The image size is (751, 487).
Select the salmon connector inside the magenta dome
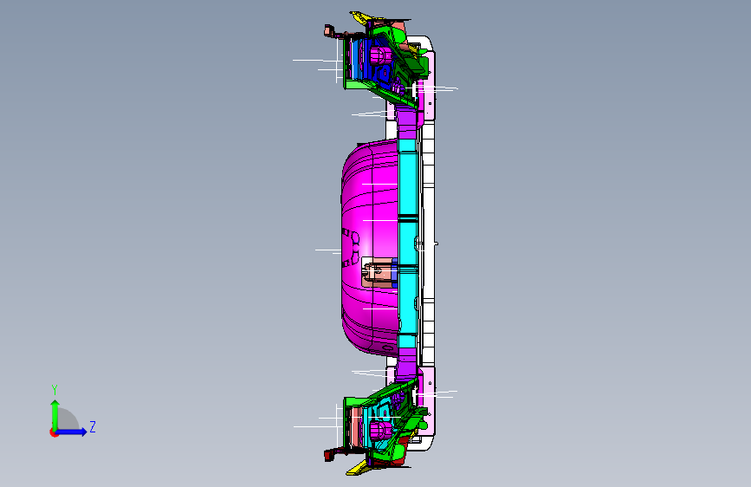click(x=378, y=273)
